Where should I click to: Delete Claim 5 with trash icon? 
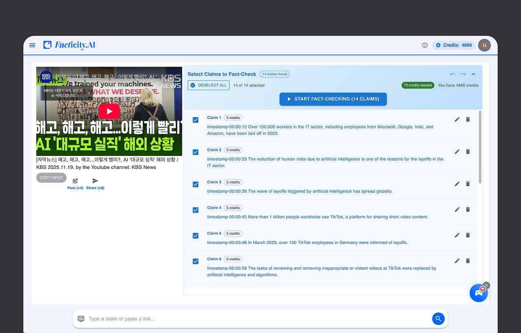pos(468,235)
